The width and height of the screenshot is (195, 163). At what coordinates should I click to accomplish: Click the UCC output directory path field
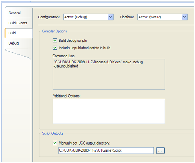pyautogui.click(x=106, y=150)
